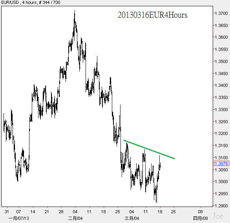Click the 1.3550 price axis label
This screenshot has width=230, height=223.
(221, 49)
